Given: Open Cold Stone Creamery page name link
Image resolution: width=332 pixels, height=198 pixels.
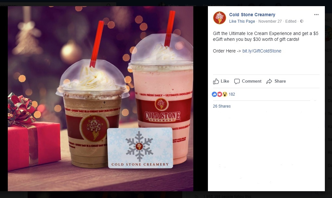Looking at the screenshot, I should point(252,15).
